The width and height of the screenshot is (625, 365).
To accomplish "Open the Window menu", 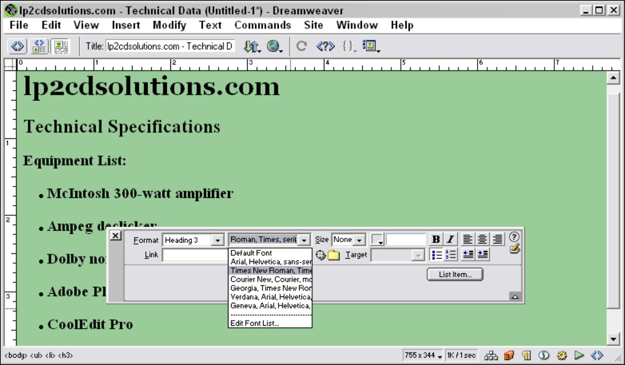I will click(357, 26).
